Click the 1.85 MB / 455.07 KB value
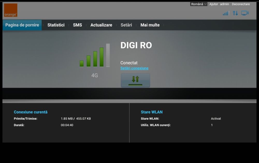The height and width of the screenshot is (163, 259). [x=76, y=118]
